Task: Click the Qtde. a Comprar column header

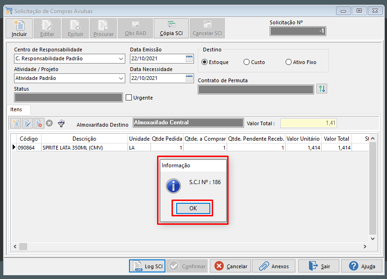Action: 205,139
